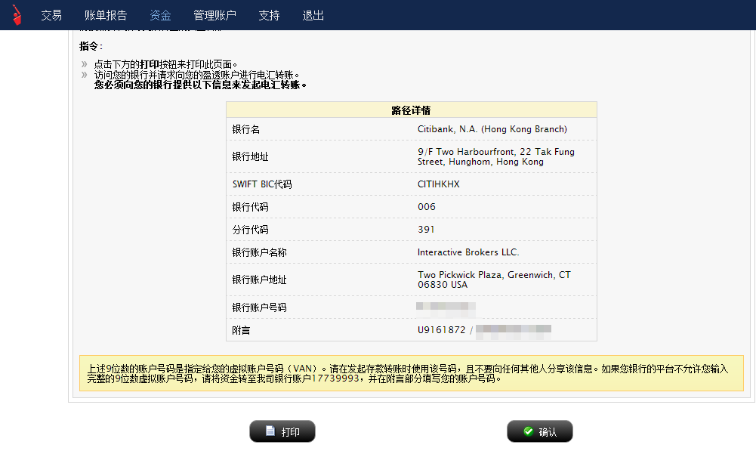
Task: Click the 银行名 label
Action: coord(246,129)
